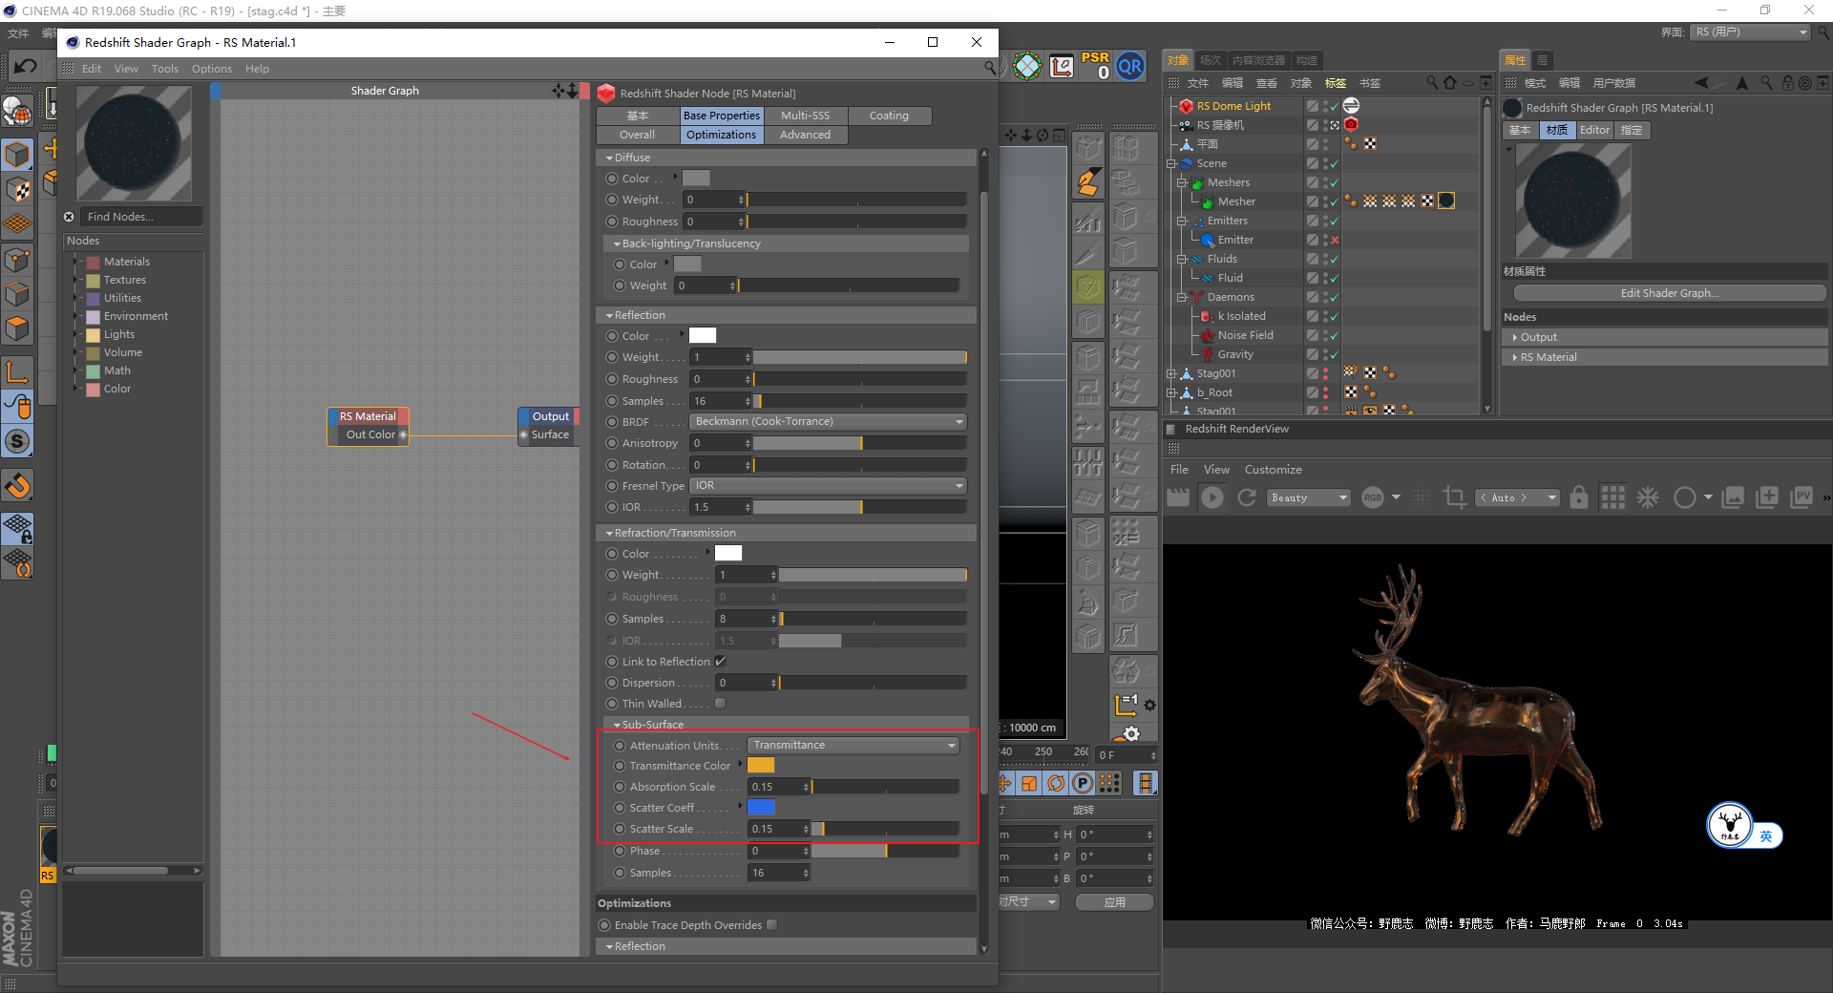Click the undo arrow icon
This screenshot has height=993, width=1833.
tap(26, 66)
